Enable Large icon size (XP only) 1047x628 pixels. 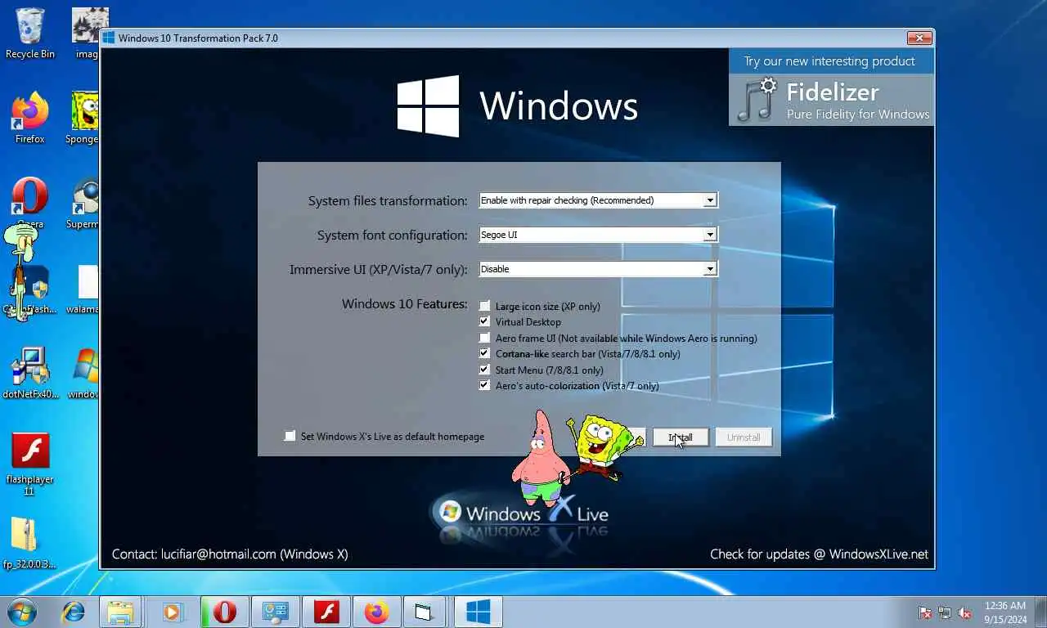(x=484, y=307)
